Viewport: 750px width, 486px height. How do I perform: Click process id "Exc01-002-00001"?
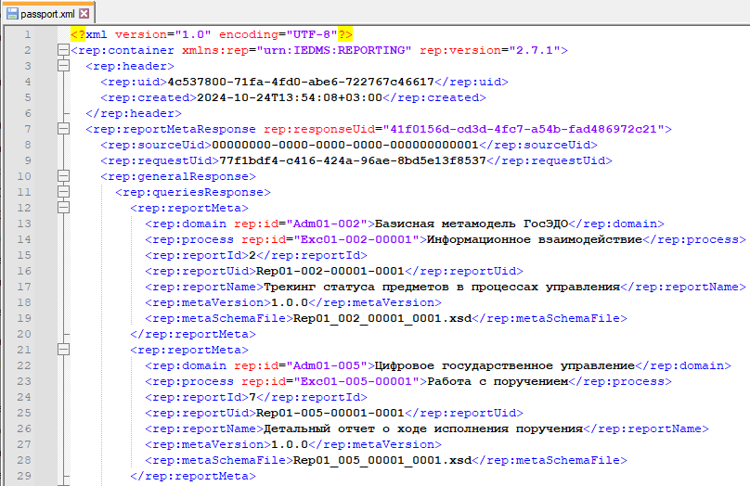tap(356, 239)
